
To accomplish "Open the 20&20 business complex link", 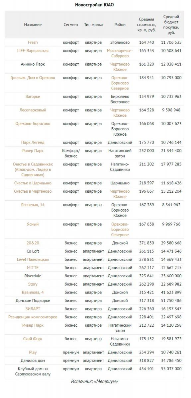I will pyautogui.click(x=33, y=243).
